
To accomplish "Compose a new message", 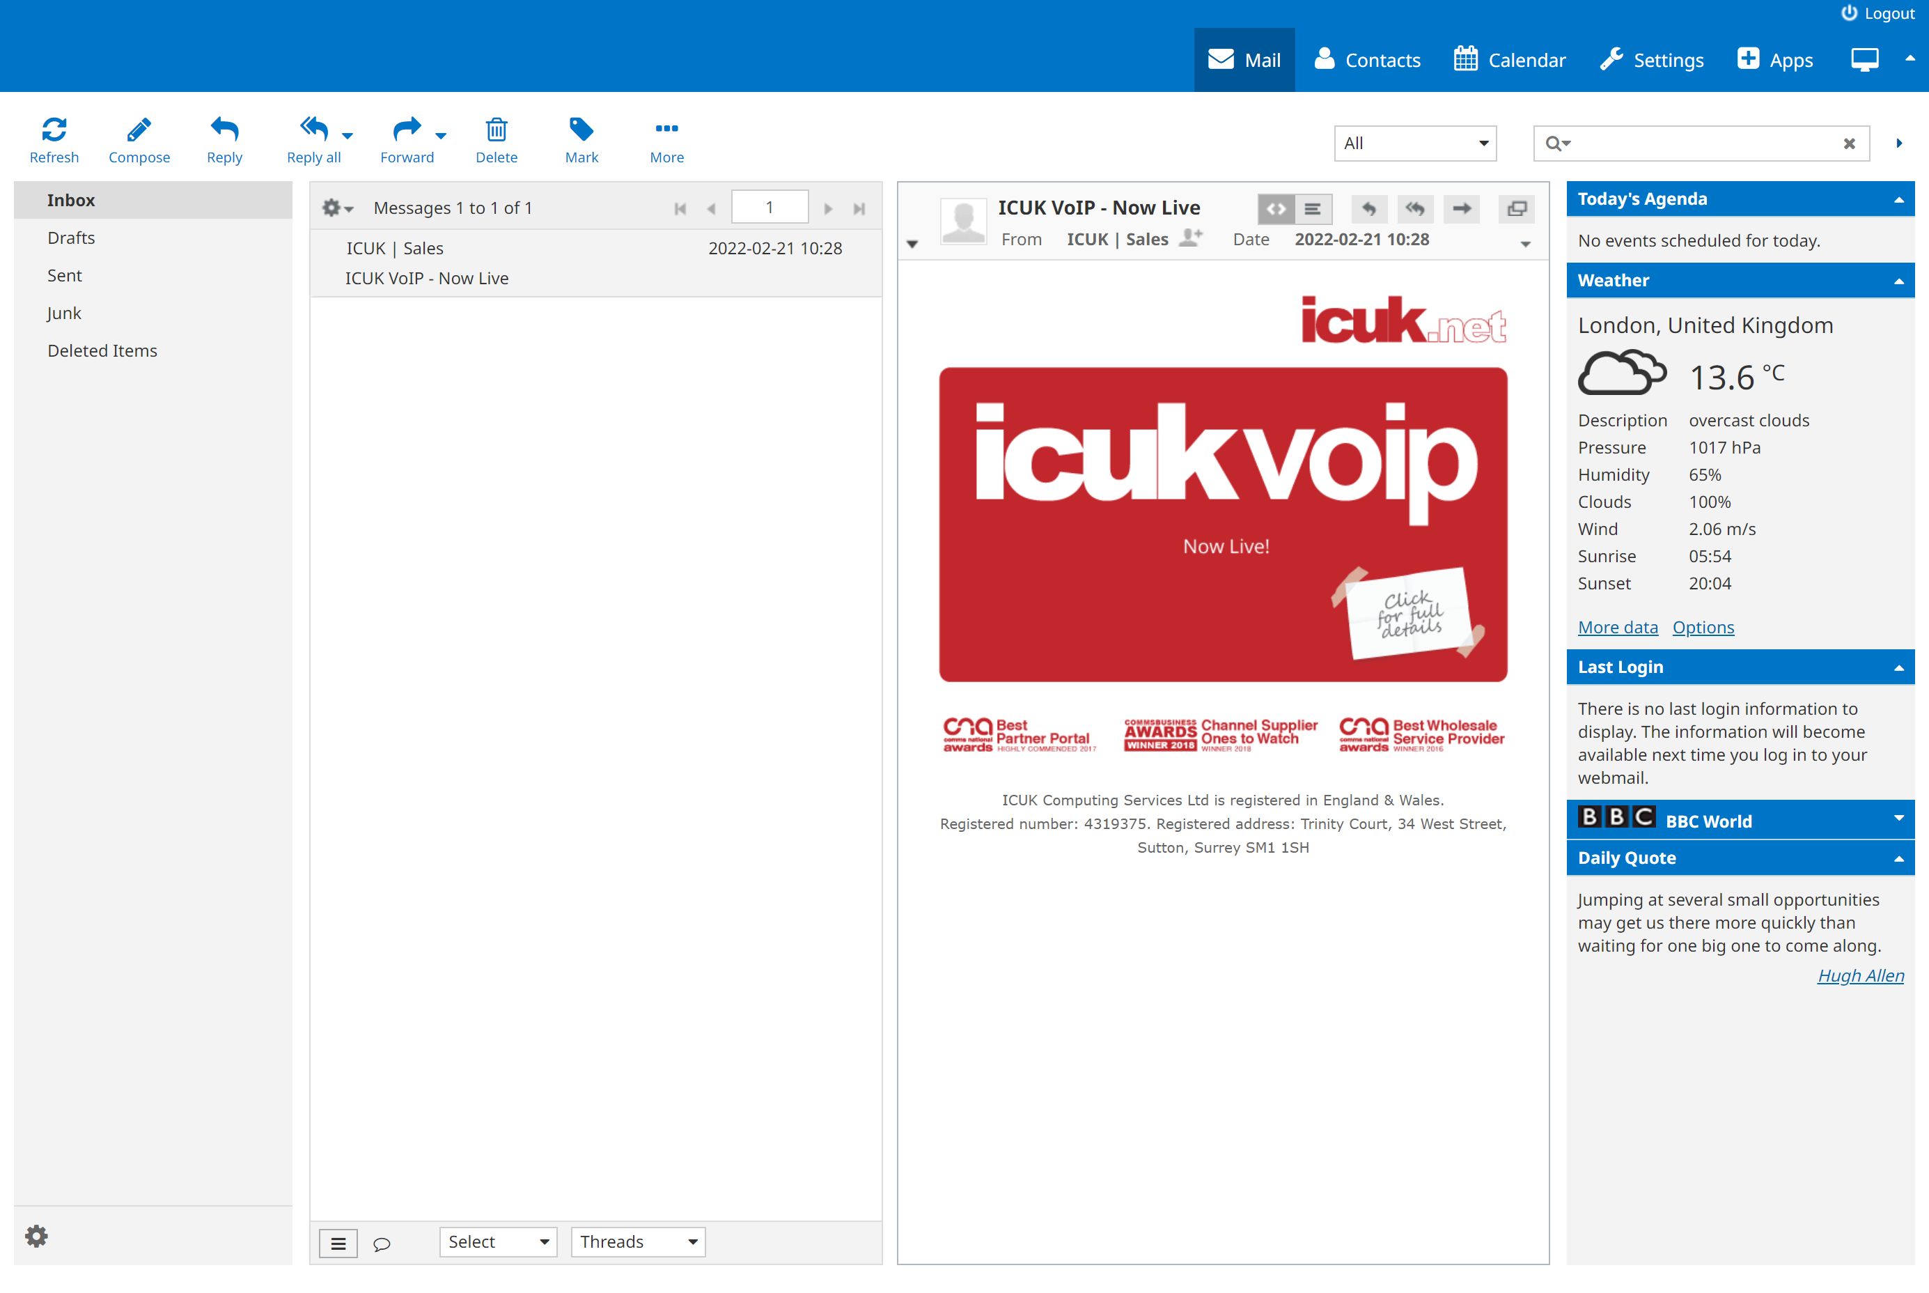I will [139, 140].
